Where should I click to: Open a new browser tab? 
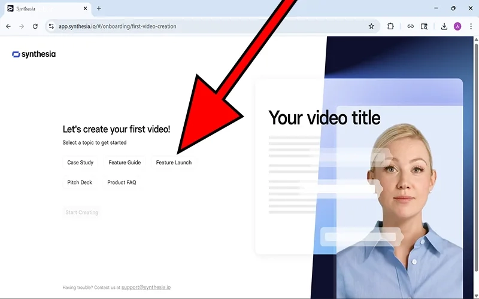(99, 8)
